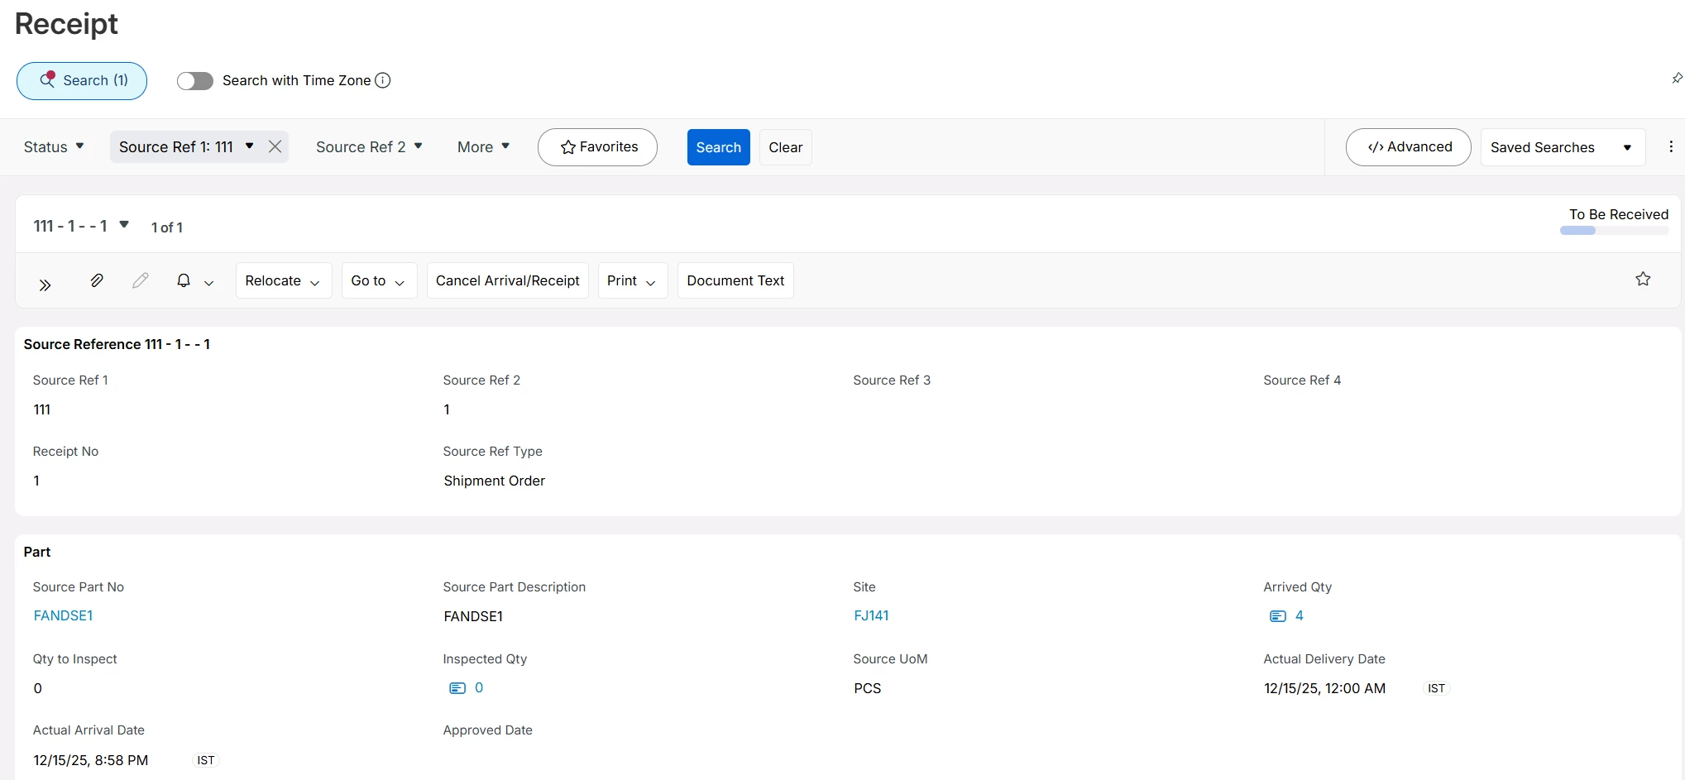Click the Clear button
Viewport: 1685px width, 780px height.
point(785,147)
